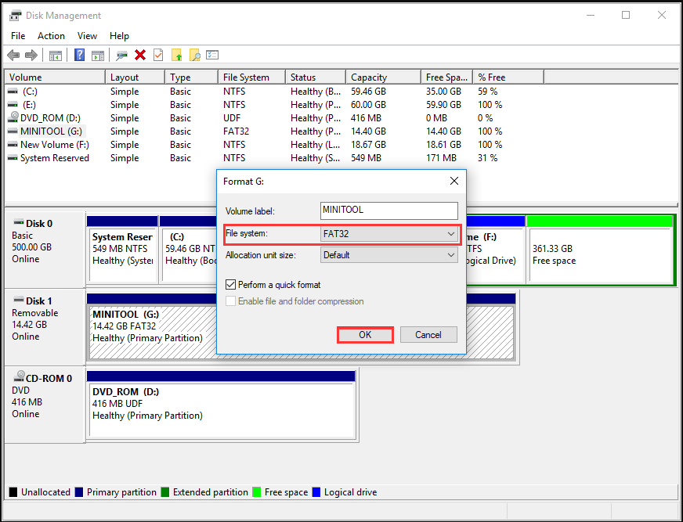Image resolution: width=683 pixels, height=522 pixels.
Task: Click the drive icon beside (C:) volume row
Action: (13, 92)
